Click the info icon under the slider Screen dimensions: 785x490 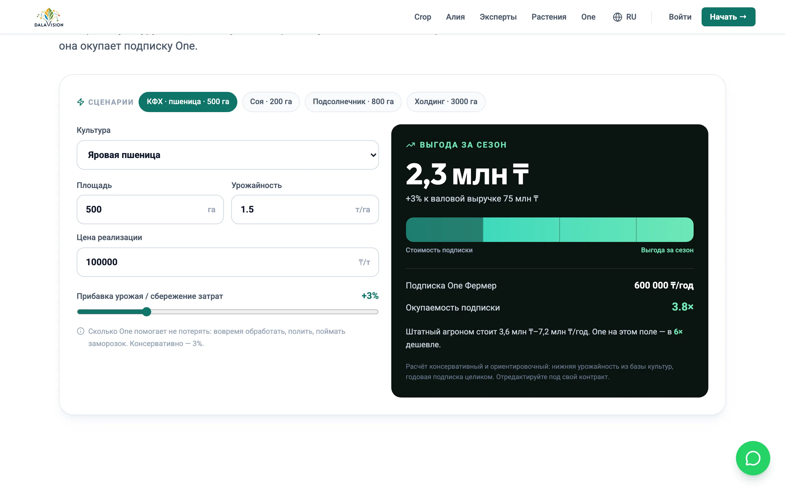(80, 331)
